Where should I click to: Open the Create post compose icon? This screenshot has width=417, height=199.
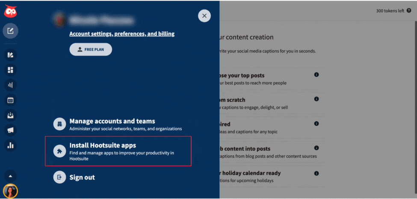[x=10, y=31]
